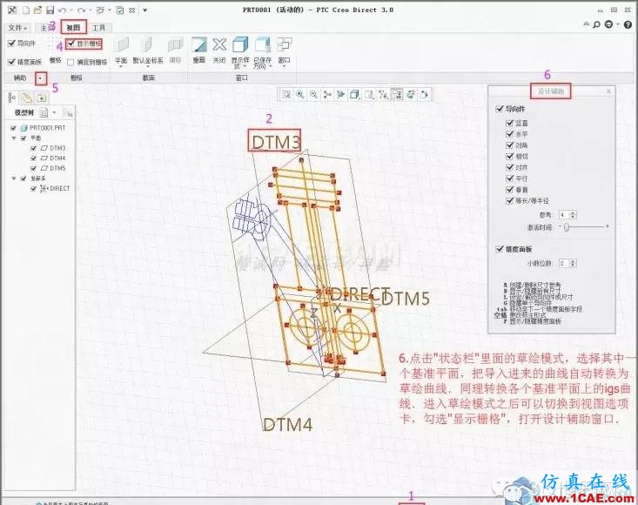Uncheck 平行 parallel guide in design assist panel
Image resolution: width=638 pixels, height=505 pixels.
(x=509, y=178)
